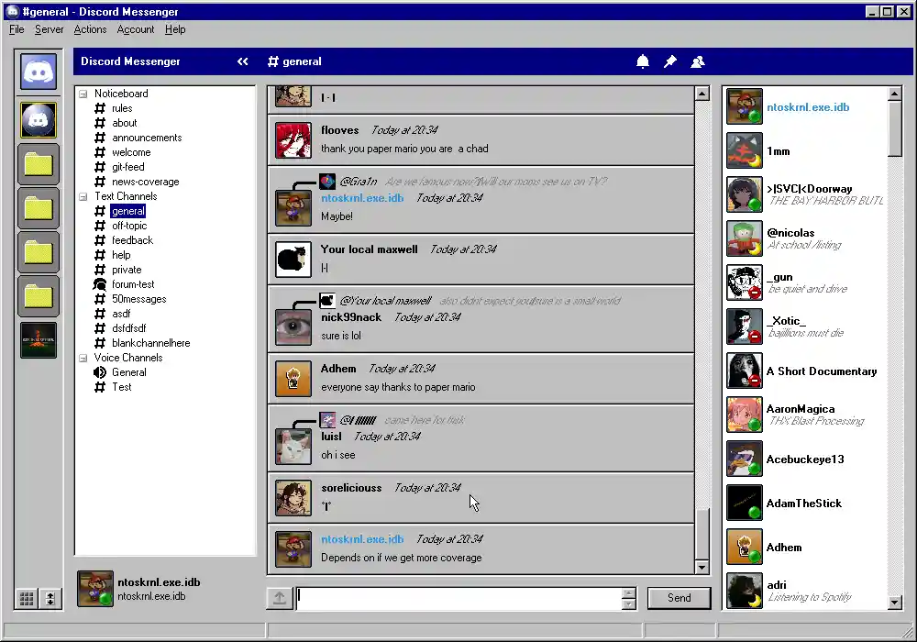
Task: View pinned messages with the pin icon
Action: point(669,61)
